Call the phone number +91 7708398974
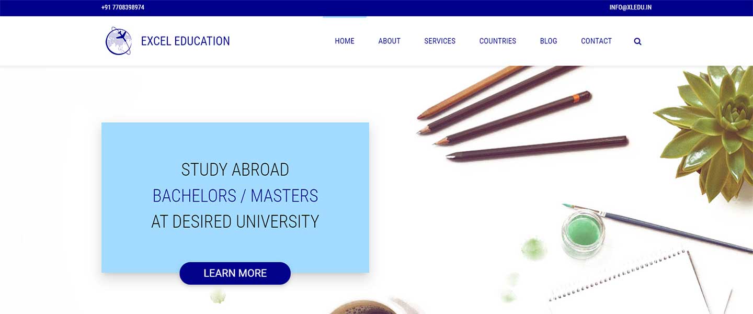 click(x=123, y=7)
